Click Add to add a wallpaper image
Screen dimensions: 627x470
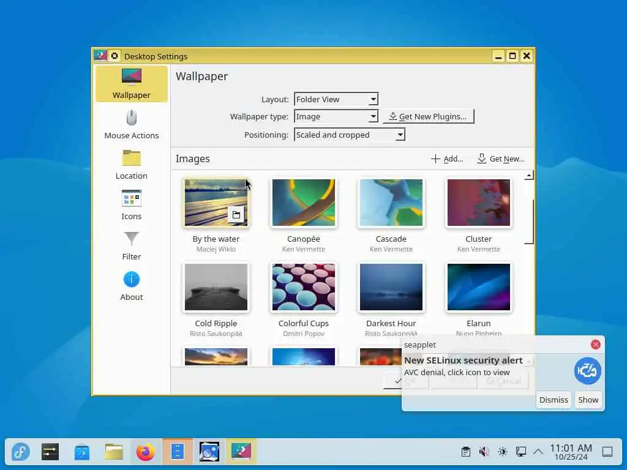[x=447, y=159]
